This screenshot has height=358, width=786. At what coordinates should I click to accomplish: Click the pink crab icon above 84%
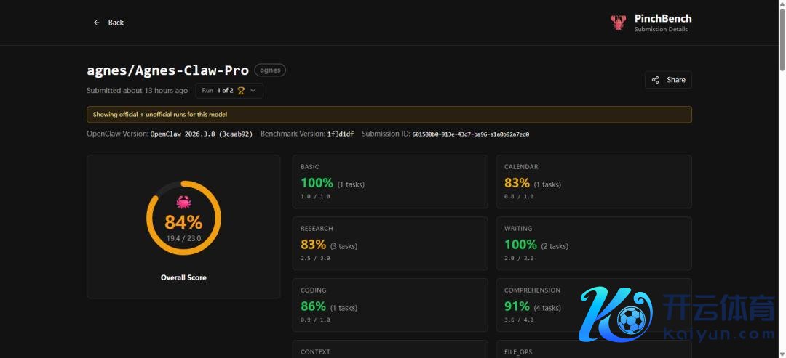pyautogui.click(x=183, y=202)
